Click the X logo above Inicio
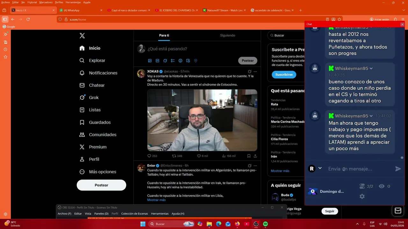Image resolution: width=408 pixels, height=229 pixels. tap(82, 36)
